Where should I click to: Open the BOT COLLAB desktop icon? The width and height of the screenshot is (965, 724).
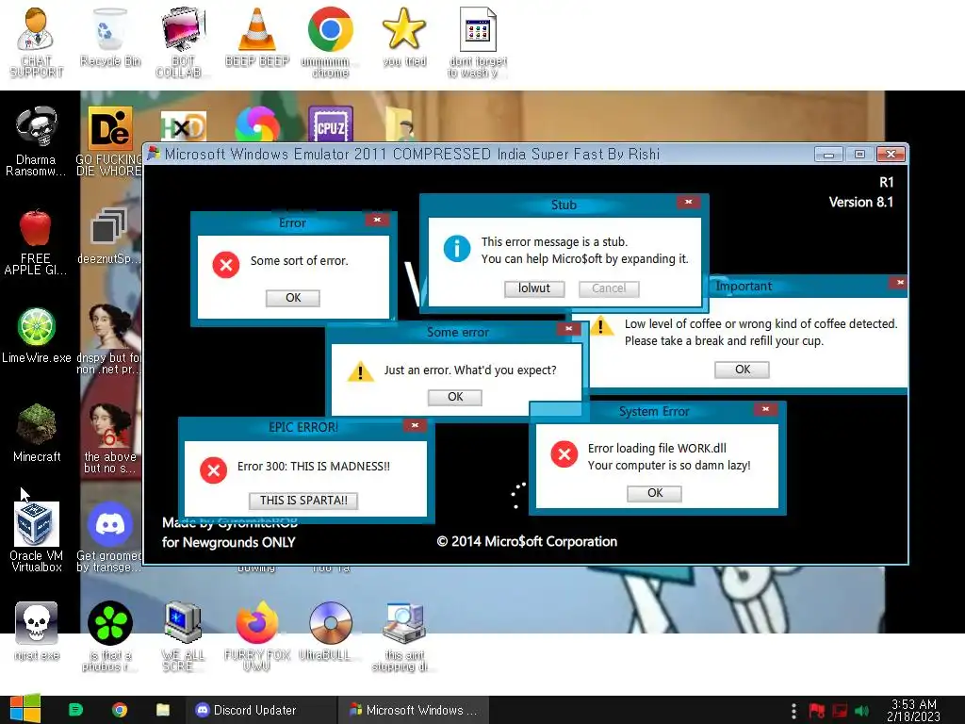pos(183,41)
